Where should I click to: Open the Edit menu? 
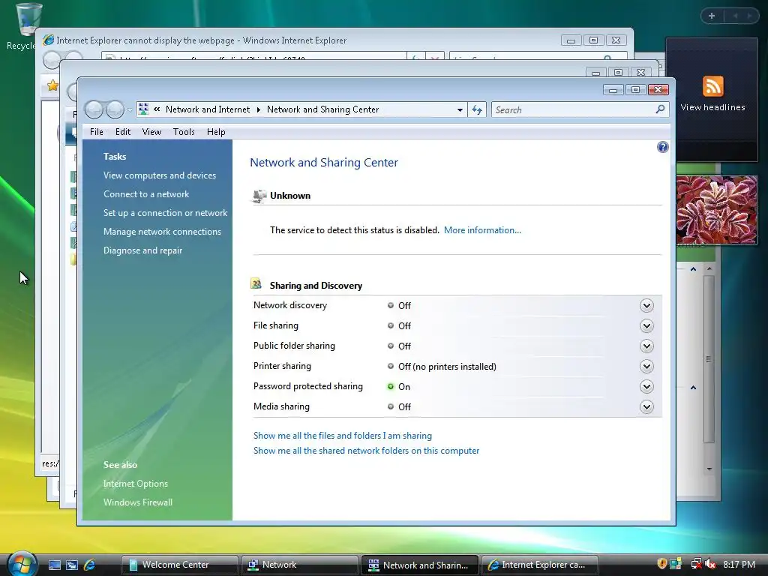[x=122, y=132]
